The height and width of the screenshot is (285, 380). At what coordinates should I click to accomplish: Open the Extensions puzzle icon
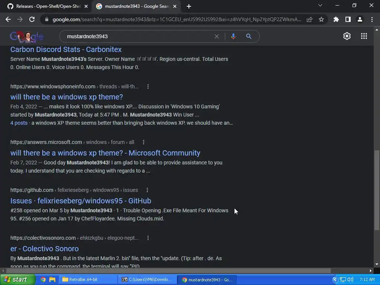coord(336,19)
